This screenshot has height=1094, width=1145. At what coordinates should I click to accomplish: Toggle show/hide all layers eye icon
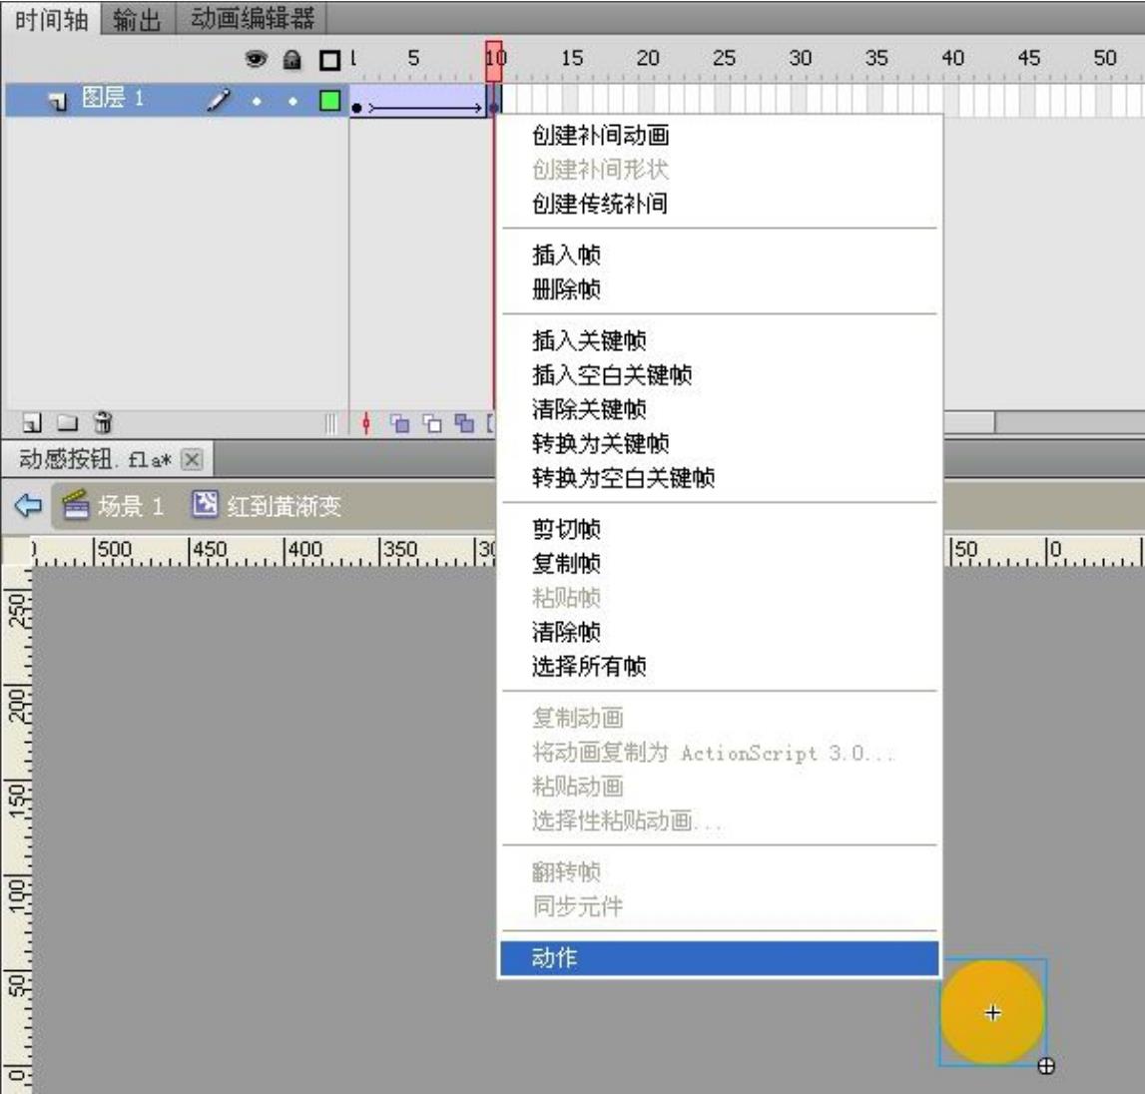tap(257, 60)
